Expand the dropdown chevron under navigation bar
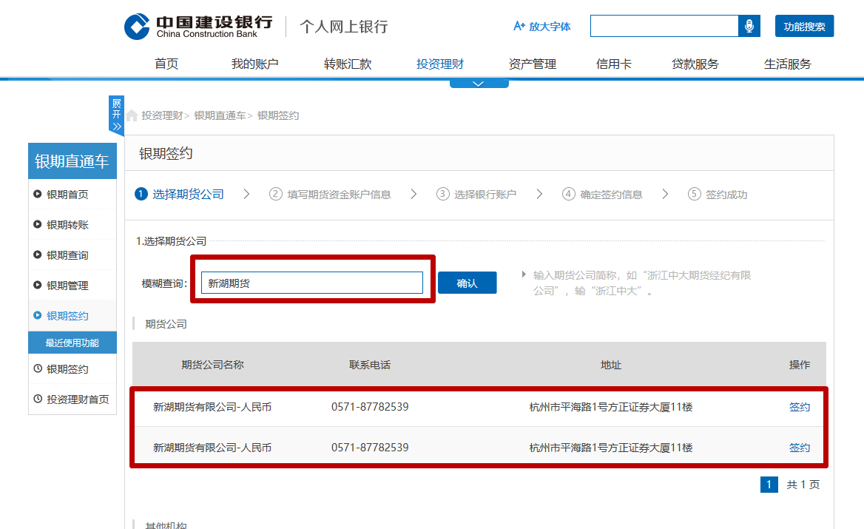 pos(479,84)
